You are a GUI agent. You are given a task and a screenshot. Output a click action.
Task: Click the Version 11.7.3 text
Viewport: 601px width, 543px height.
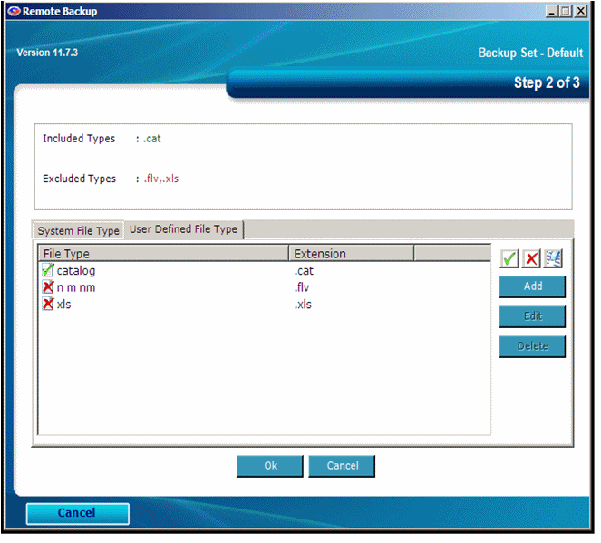pyautogui.click(x=47, y=53)
